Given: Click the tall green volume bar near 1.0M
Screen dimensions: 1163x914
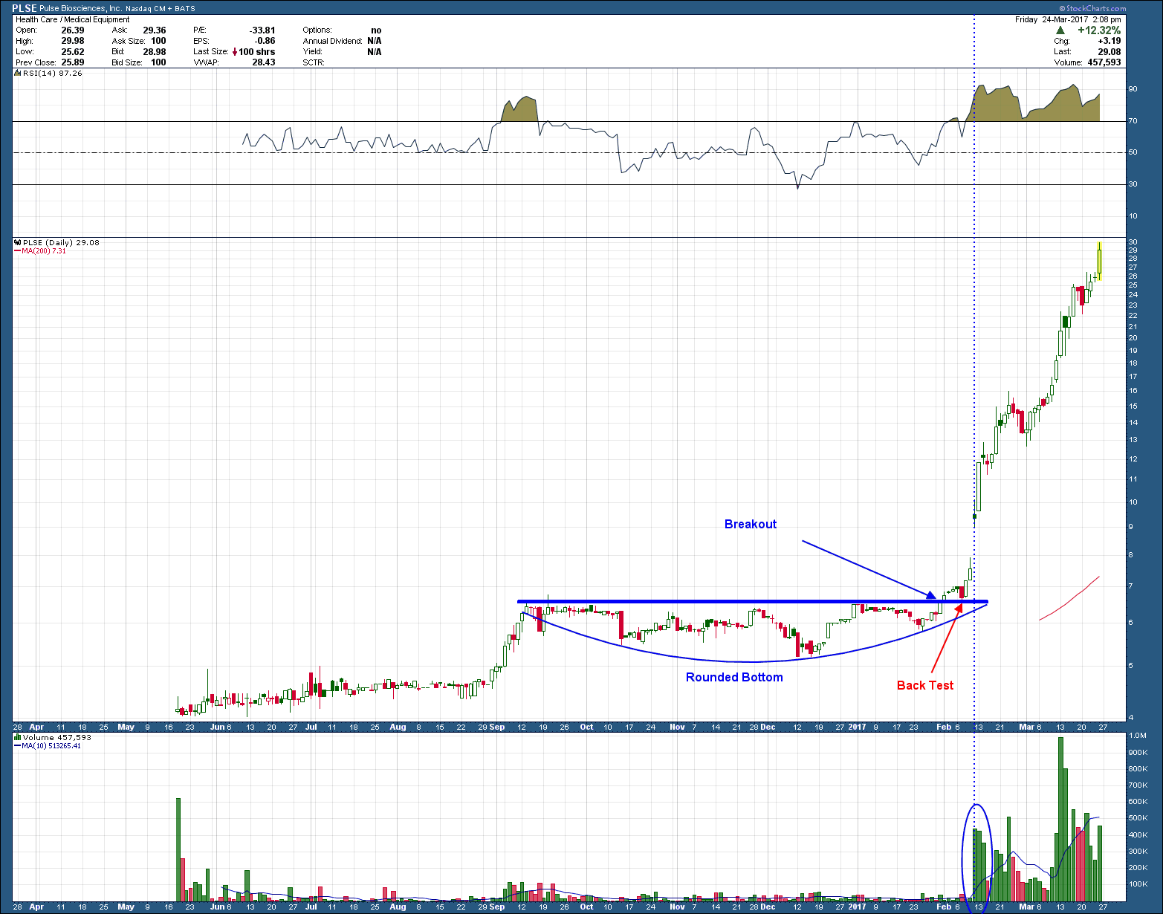Looking at the screenshot, I should 1060,818.
